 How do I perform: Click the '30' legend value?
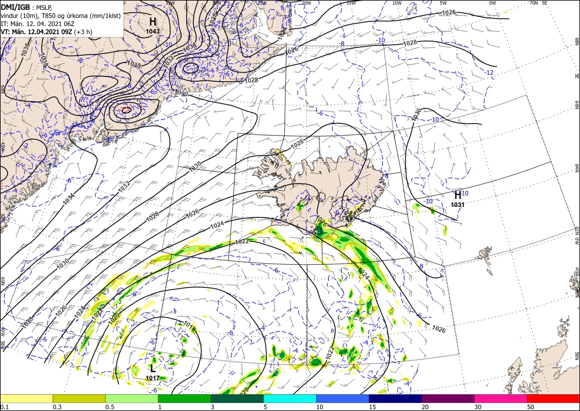[x=478, y=407]
